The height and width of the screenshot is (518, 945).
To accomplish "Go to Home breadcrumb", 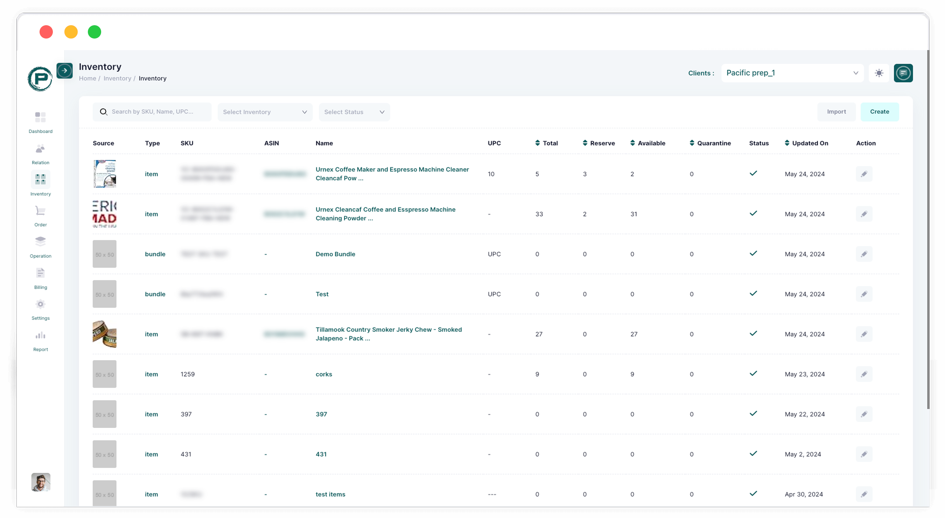I will (87, 78).
